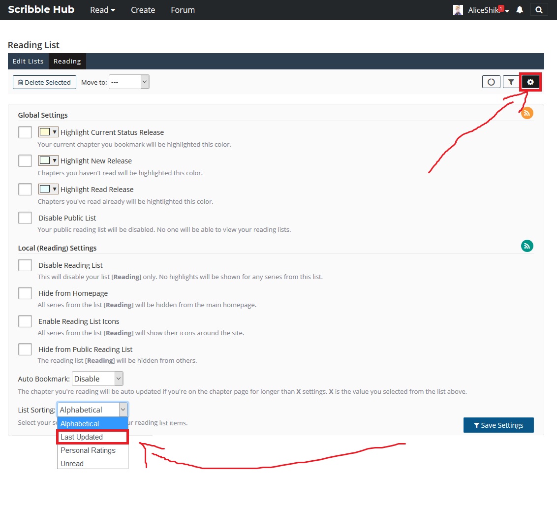The width and height of the screenshot is (557, 508).
Task: Open the orange Global Settings RSS feed icon
Action: 527,113
